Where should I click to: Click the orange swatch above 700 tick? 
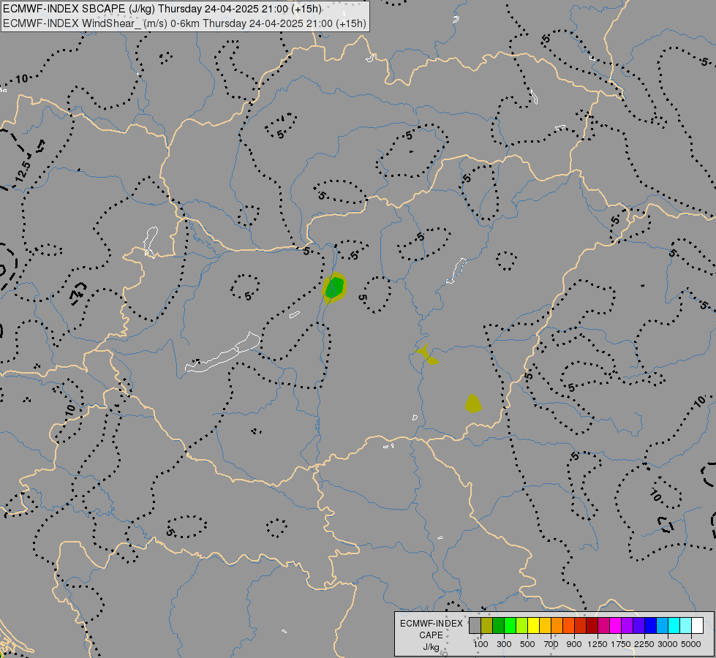[x=557, y=625]
